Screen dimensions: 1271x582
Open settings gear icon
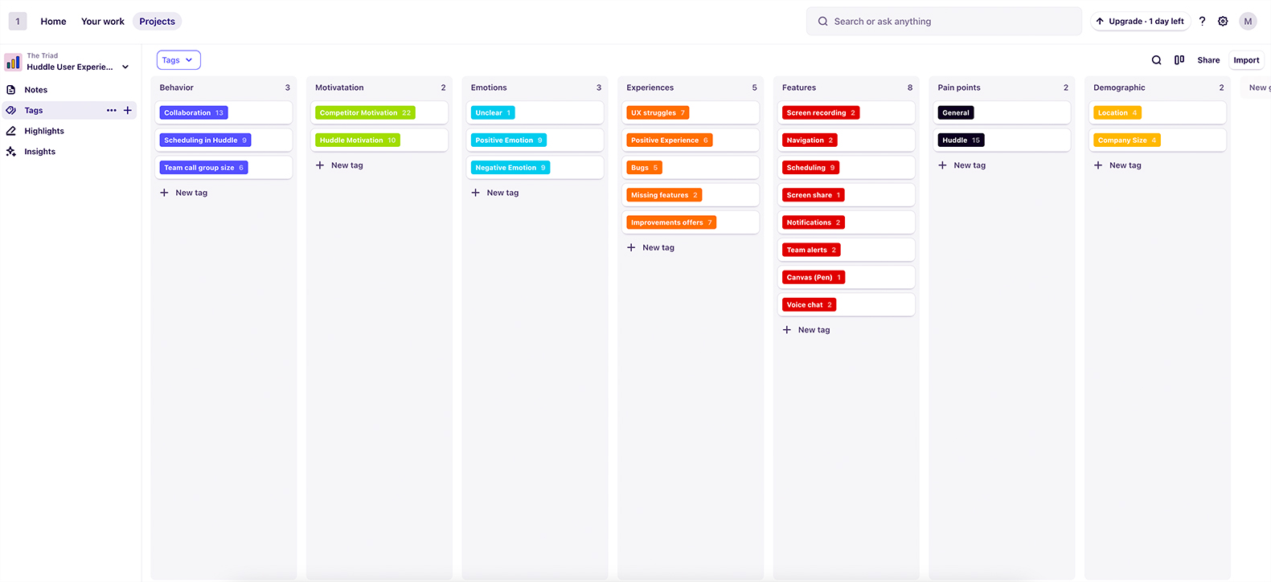click(1223, 22)
